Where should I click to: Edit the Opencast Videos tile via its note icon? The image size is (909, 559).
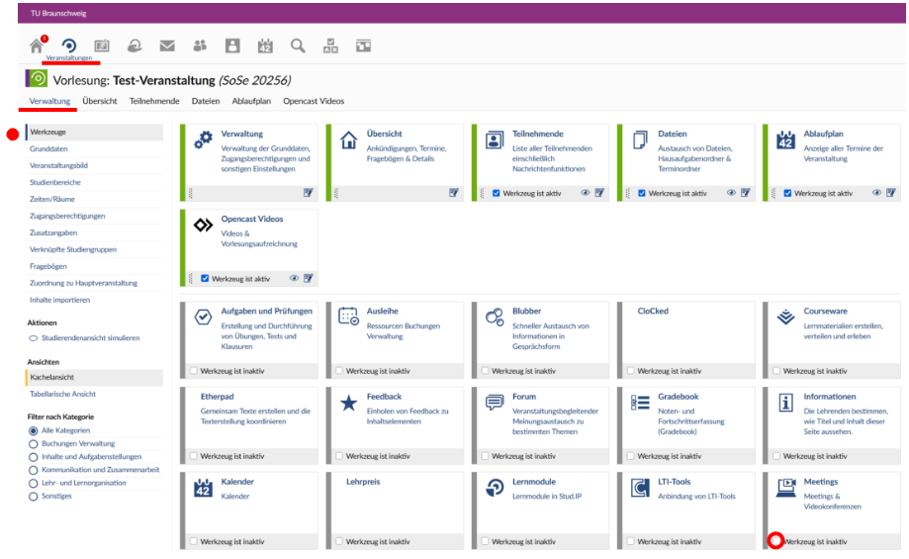tap(309, 278)
